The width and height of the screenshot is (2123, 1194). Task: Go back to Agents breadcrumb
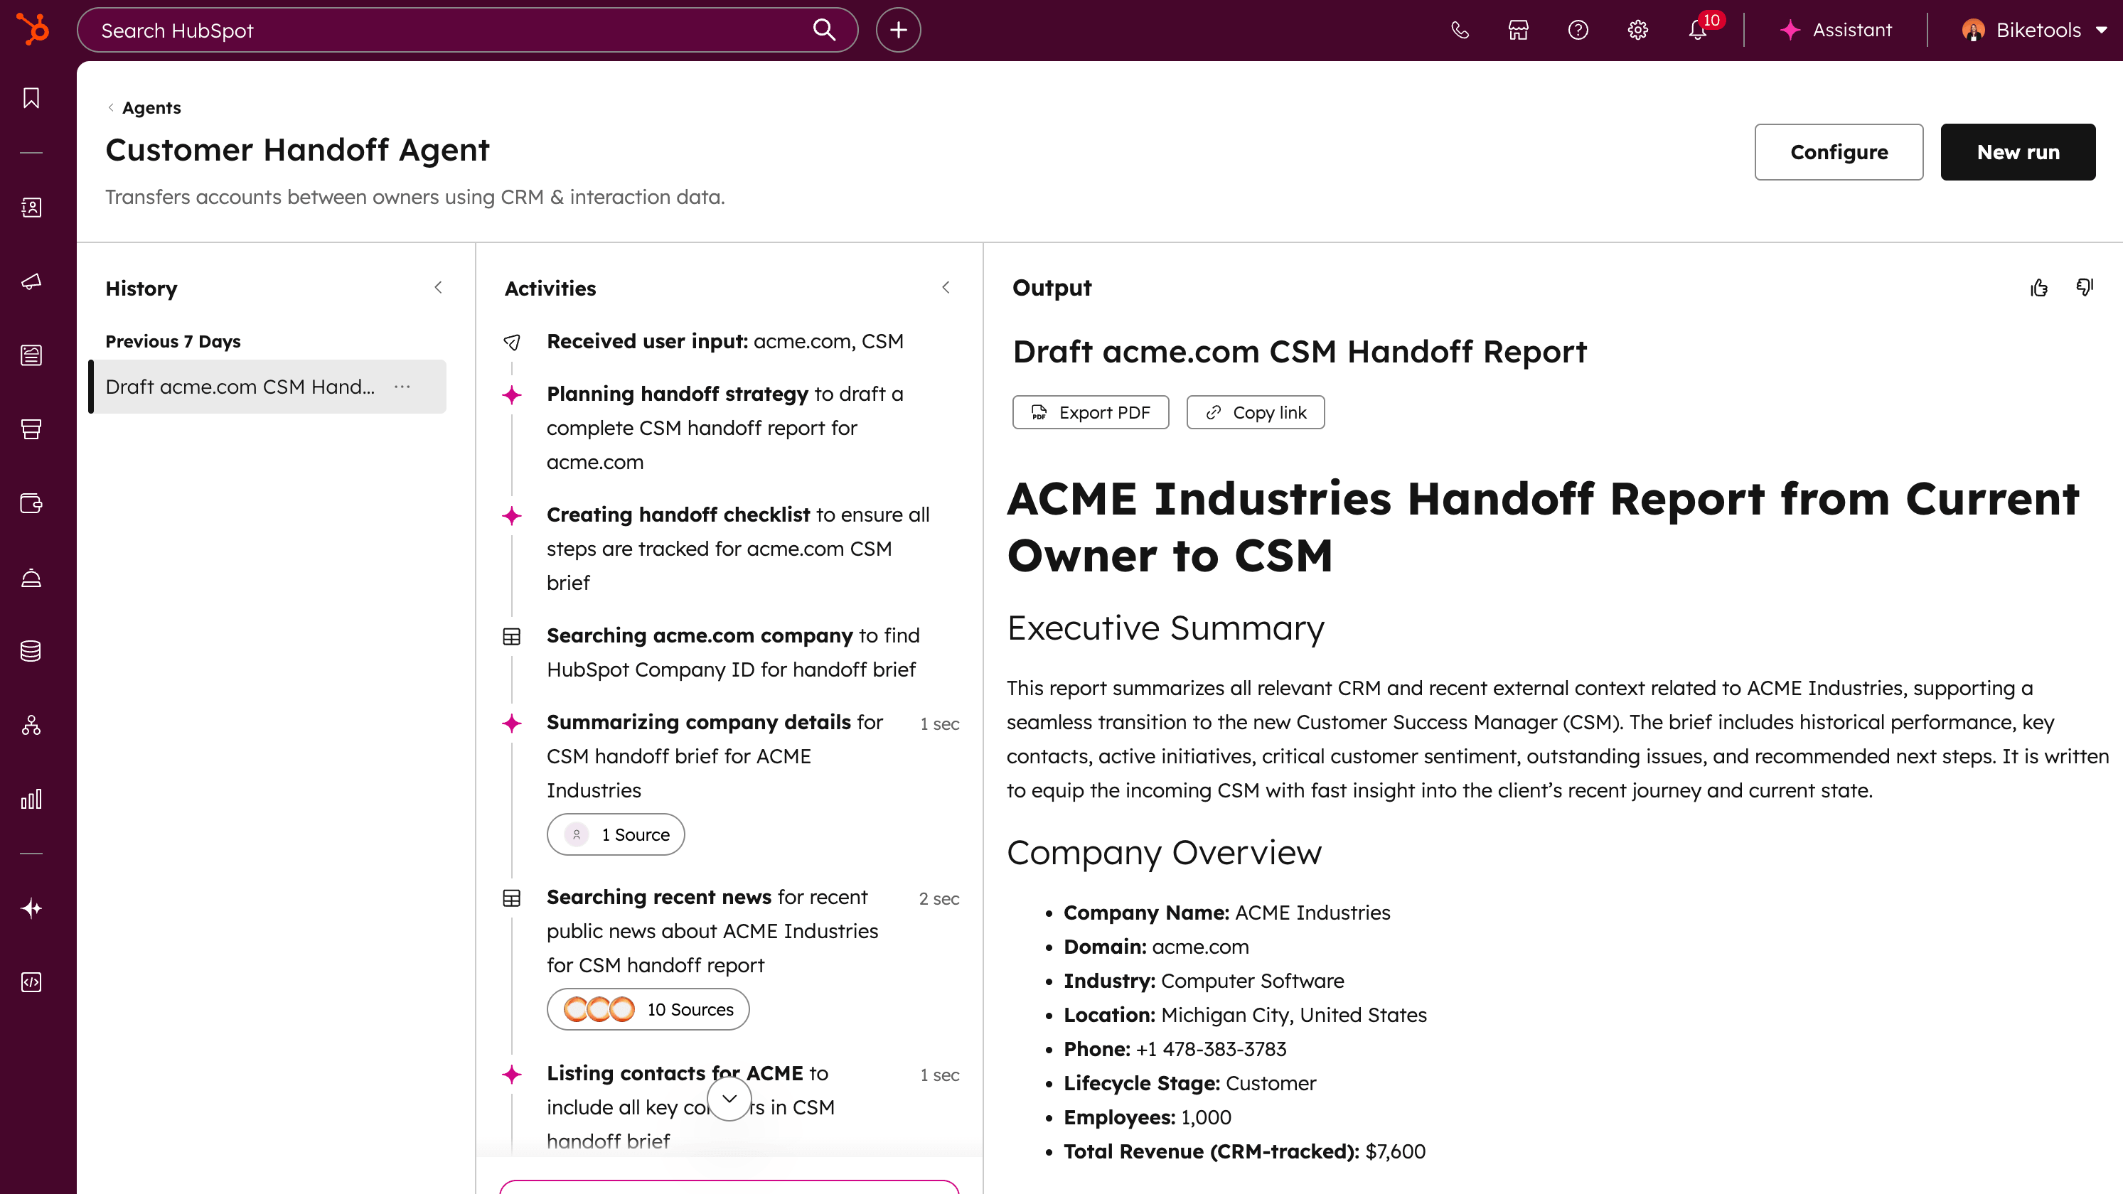[151, 108]
